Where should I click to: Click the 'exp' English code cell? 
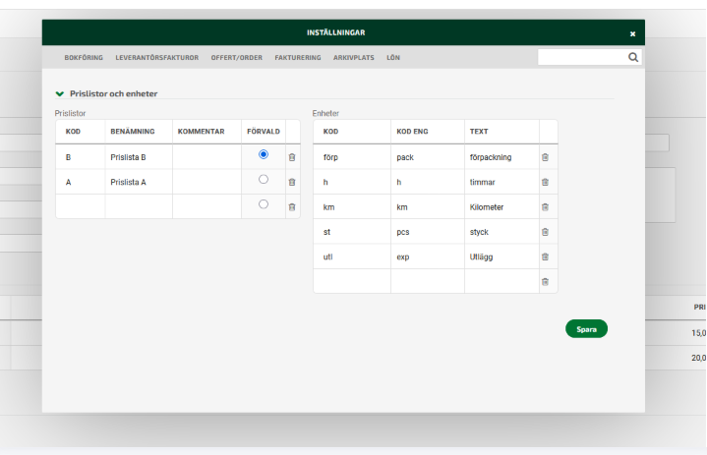[x=428, y=256]
